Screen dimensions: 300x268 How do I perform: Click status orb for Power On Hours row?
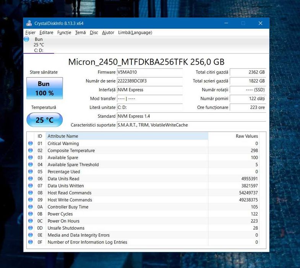[31, 221]
